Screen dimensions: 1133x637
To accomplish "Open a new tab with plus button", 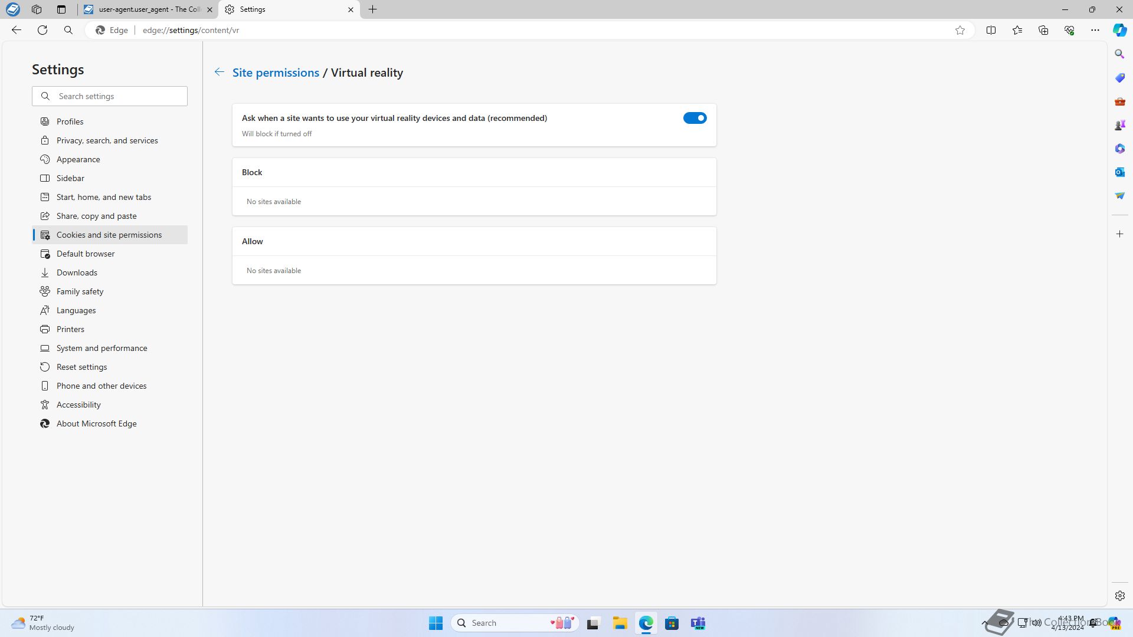I will (373, 9).
